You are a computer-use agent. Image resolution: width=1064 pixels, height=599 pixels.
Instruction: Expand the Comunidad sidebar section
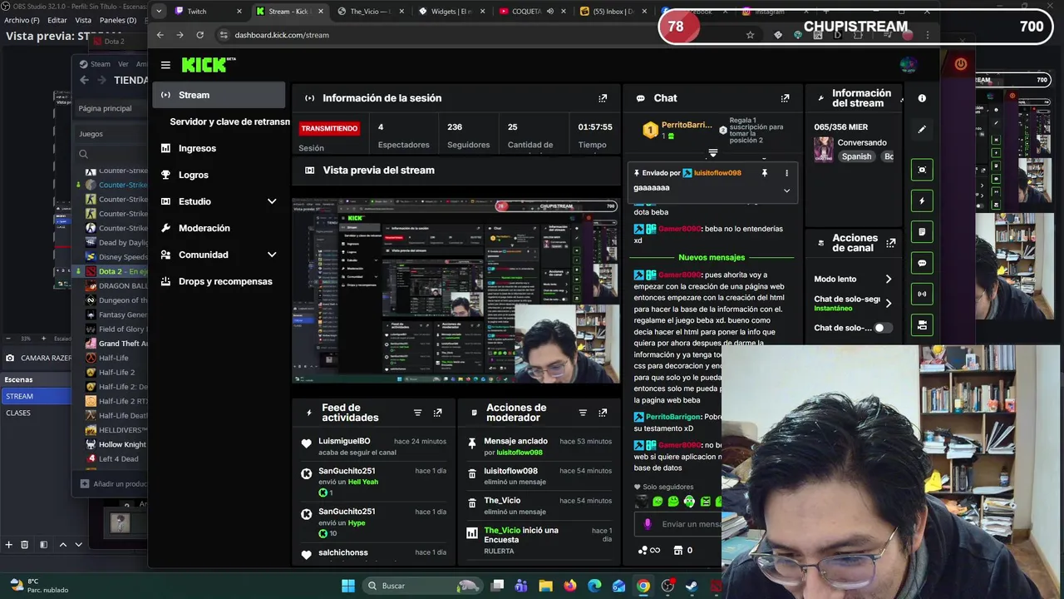pyautogui.click(x=272, y=255)
